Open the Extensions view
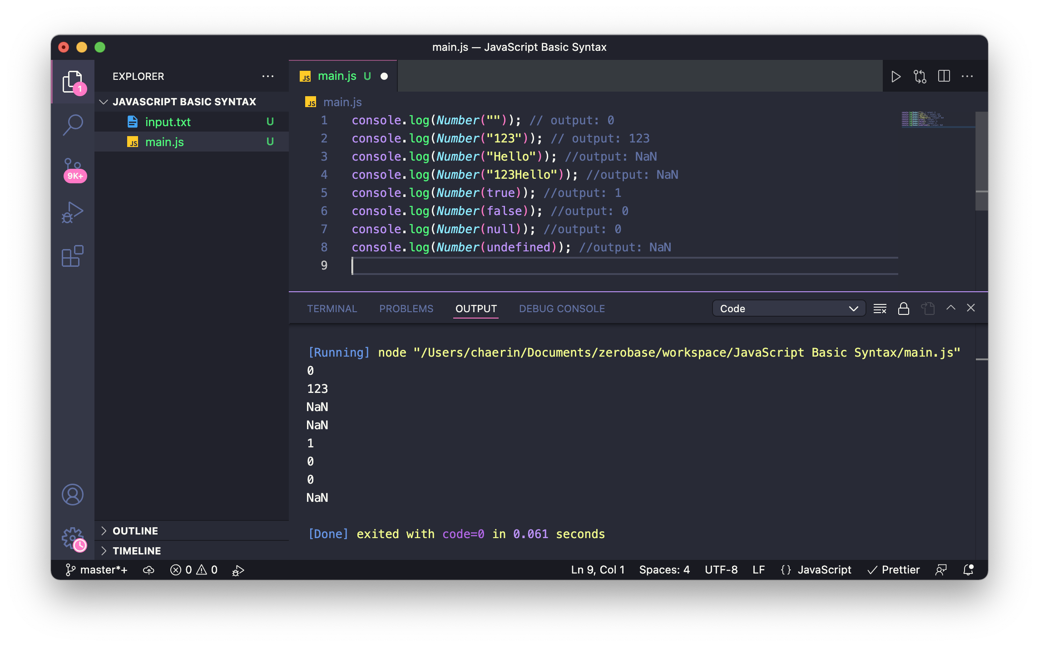1039x647 pixels. tap(73, 256)
